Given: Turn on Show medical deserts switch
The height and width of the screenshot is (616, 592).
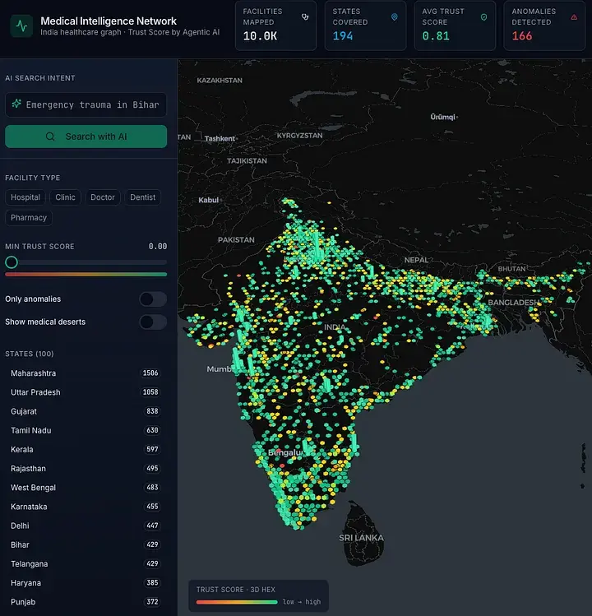Looking at the screenshot, I should (153, 322).
